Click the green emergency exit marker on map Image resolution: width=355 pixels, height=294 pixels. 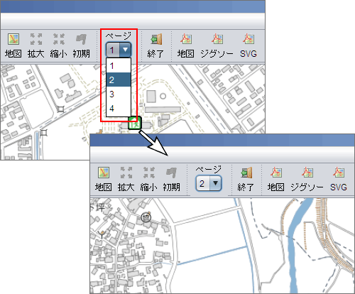(135, 123)
